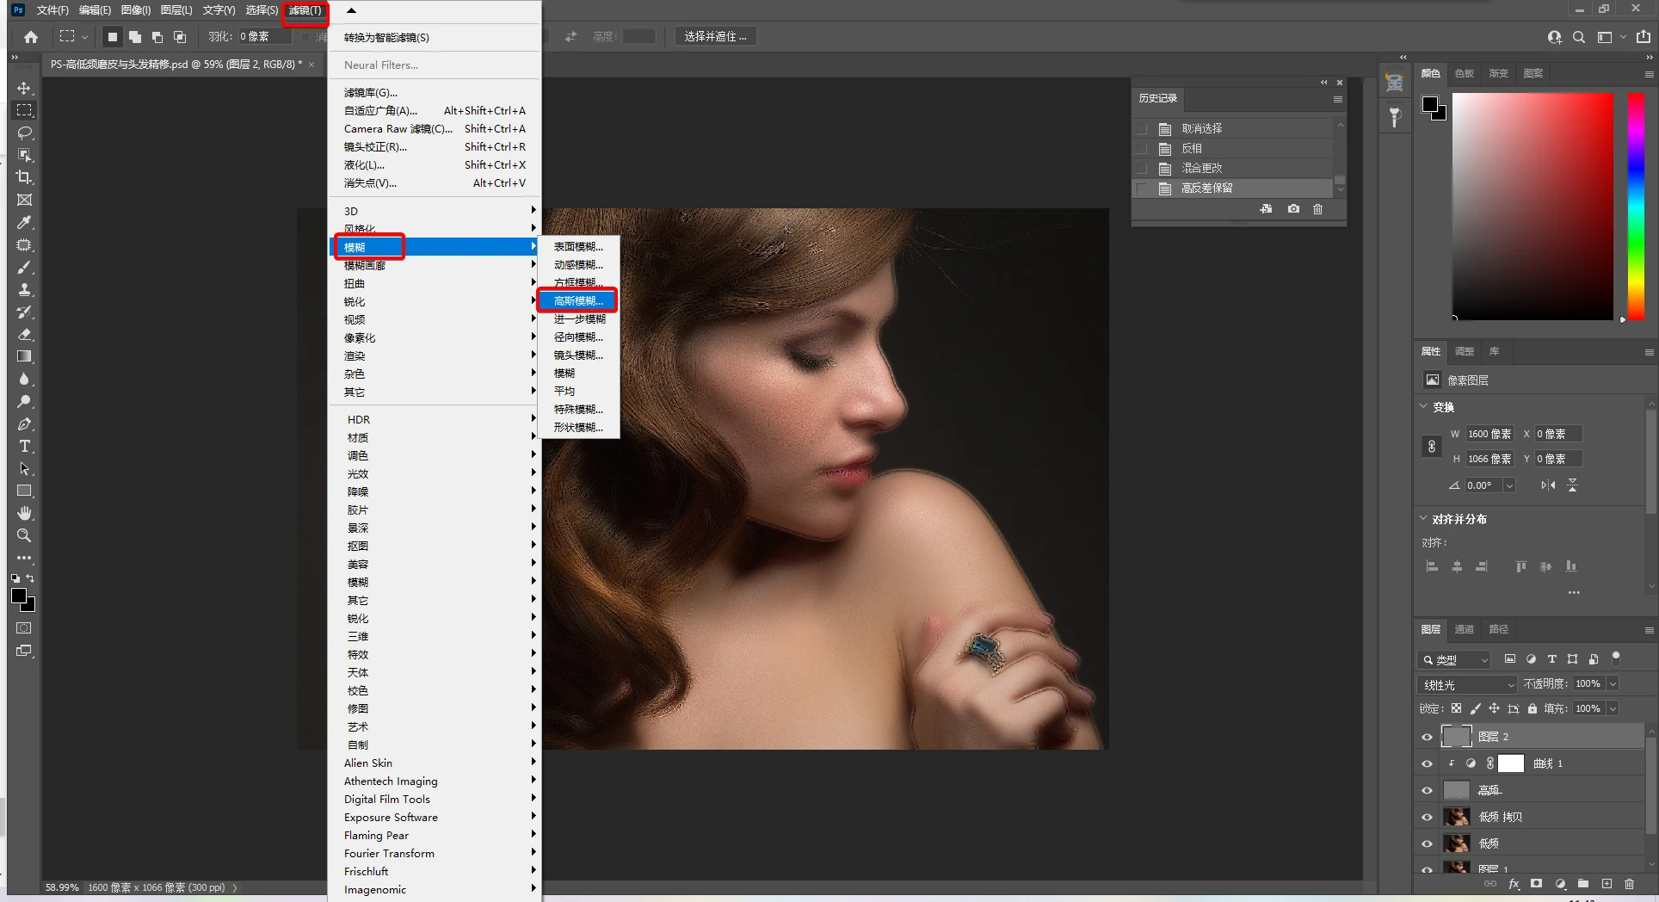Toggle visibility of the 曲线 1 layer
Viewport: 1659px width, 902px height.
(1427, 763)
